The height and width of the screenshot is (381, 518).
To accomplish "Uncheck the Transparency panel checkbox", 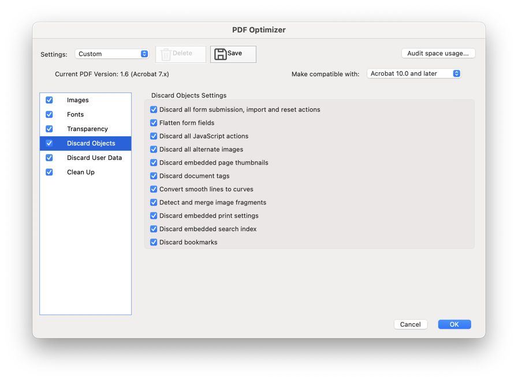I will [x=49, y=129].
